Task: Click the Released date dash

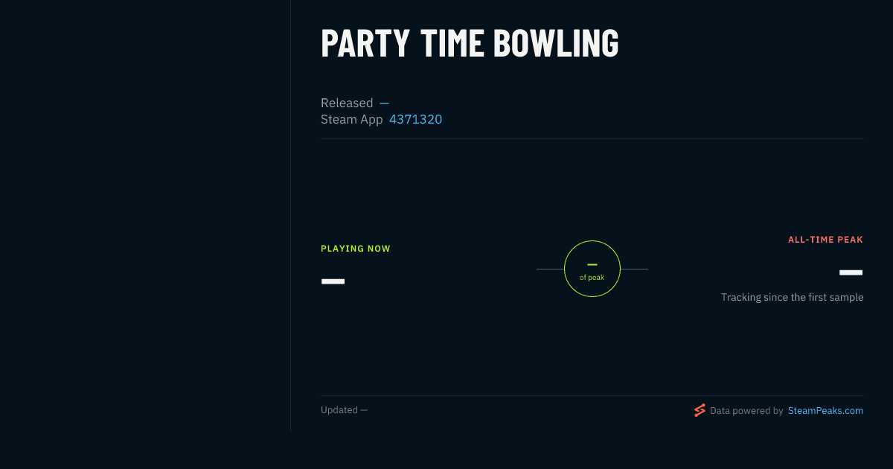Action: 384,103
